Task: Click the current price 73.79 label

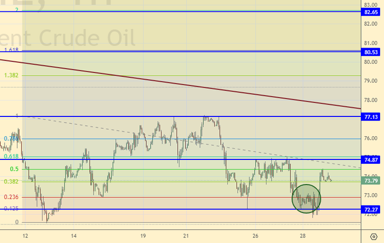Action: [370, 181]
